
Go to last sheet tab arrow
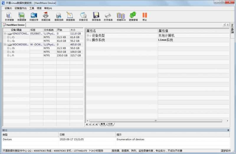(97, 124)
